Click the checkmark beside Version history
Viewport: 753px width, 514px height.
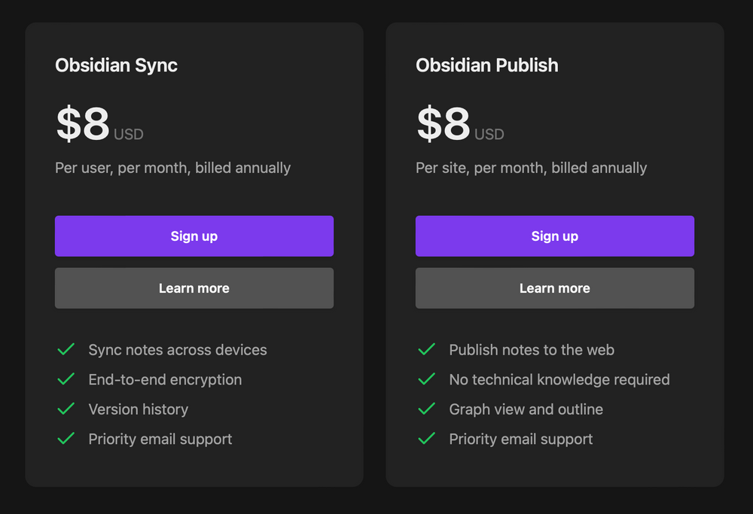click(66, 409)
